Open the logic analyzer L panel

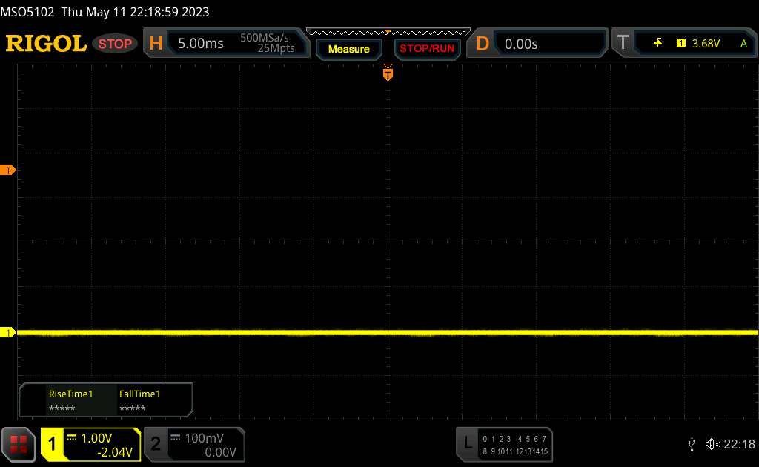[467, 443]
